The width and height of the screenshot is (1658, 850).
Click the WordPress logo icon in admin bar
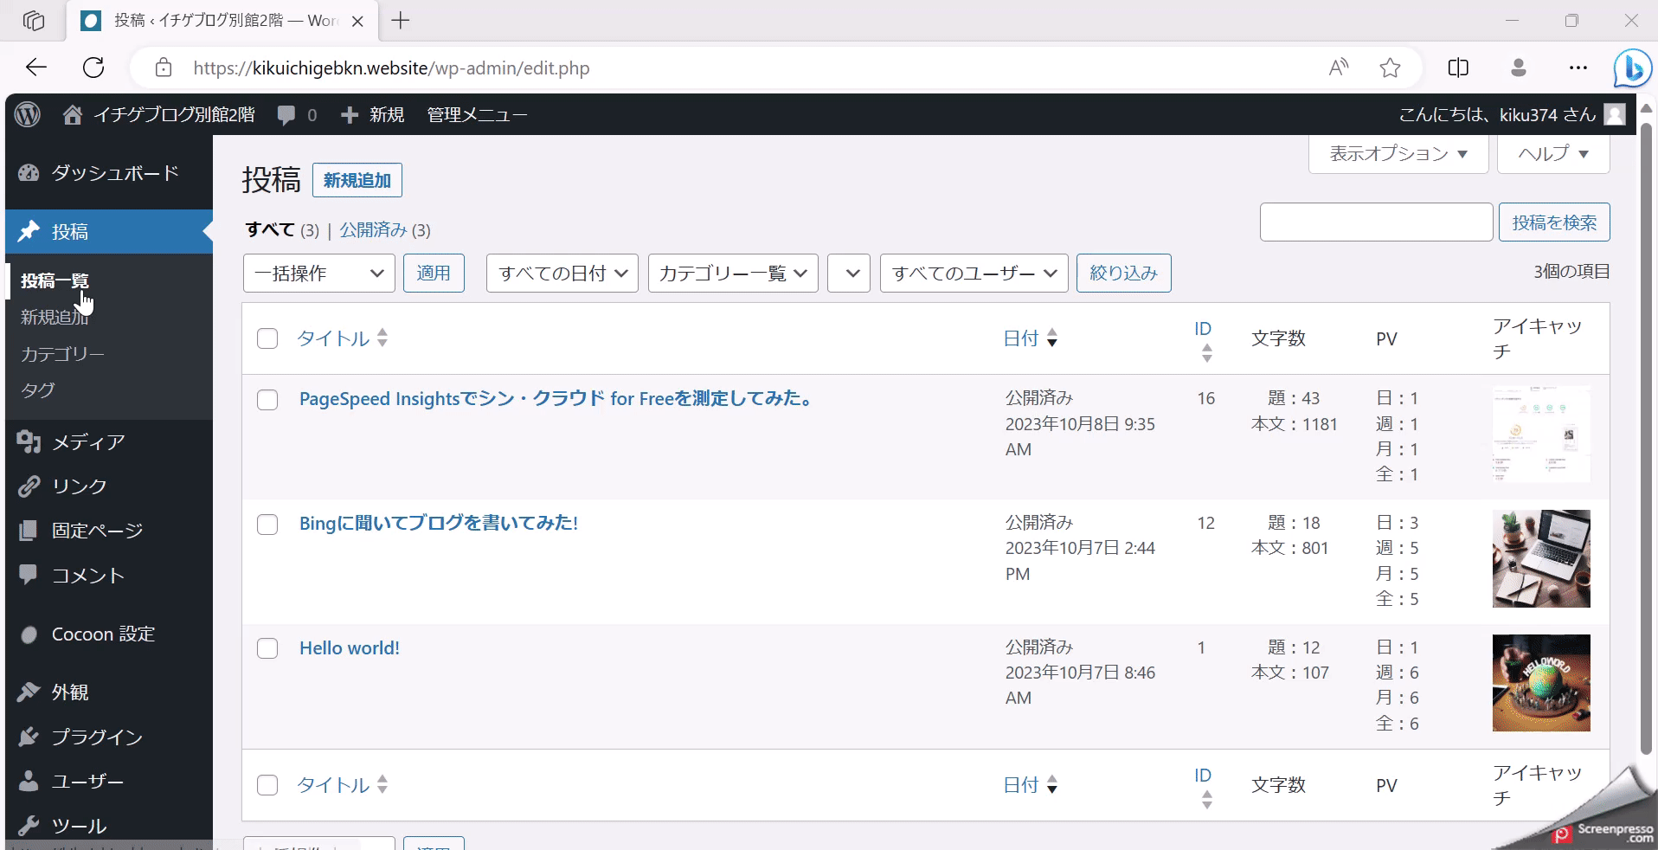tap(28, 114)
